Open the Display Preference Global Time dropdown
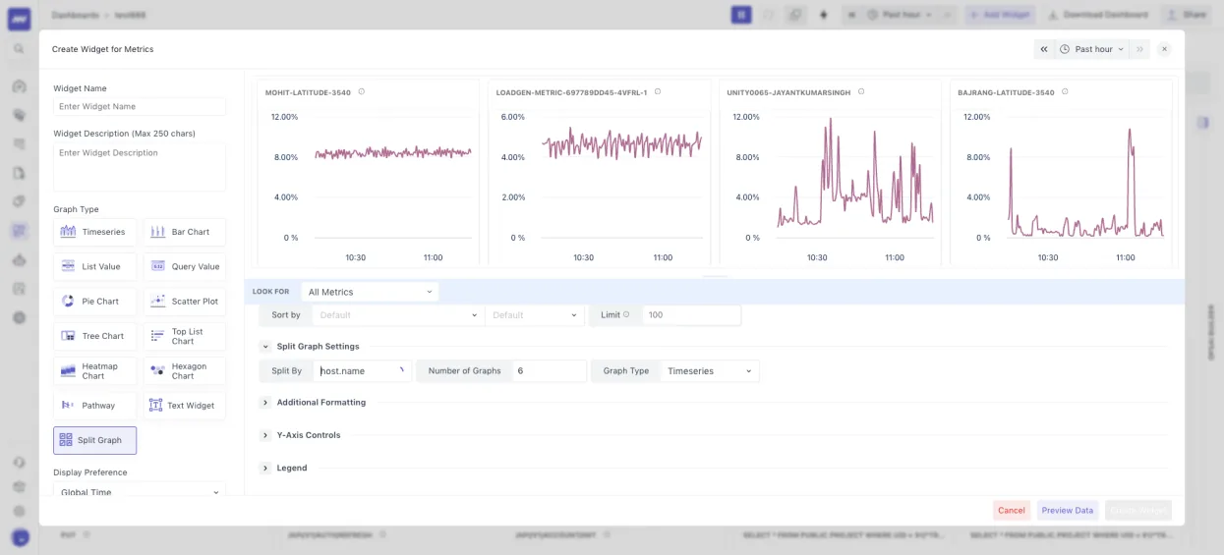This screenshot has width=1224, height=555. click(139, 491)
